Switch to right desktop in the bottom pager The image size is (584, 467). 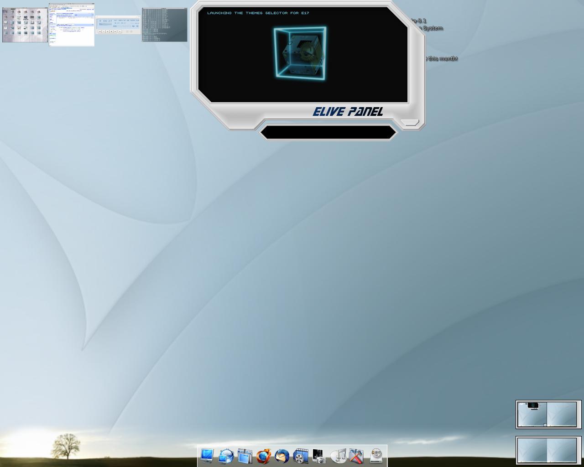[562, 450]
